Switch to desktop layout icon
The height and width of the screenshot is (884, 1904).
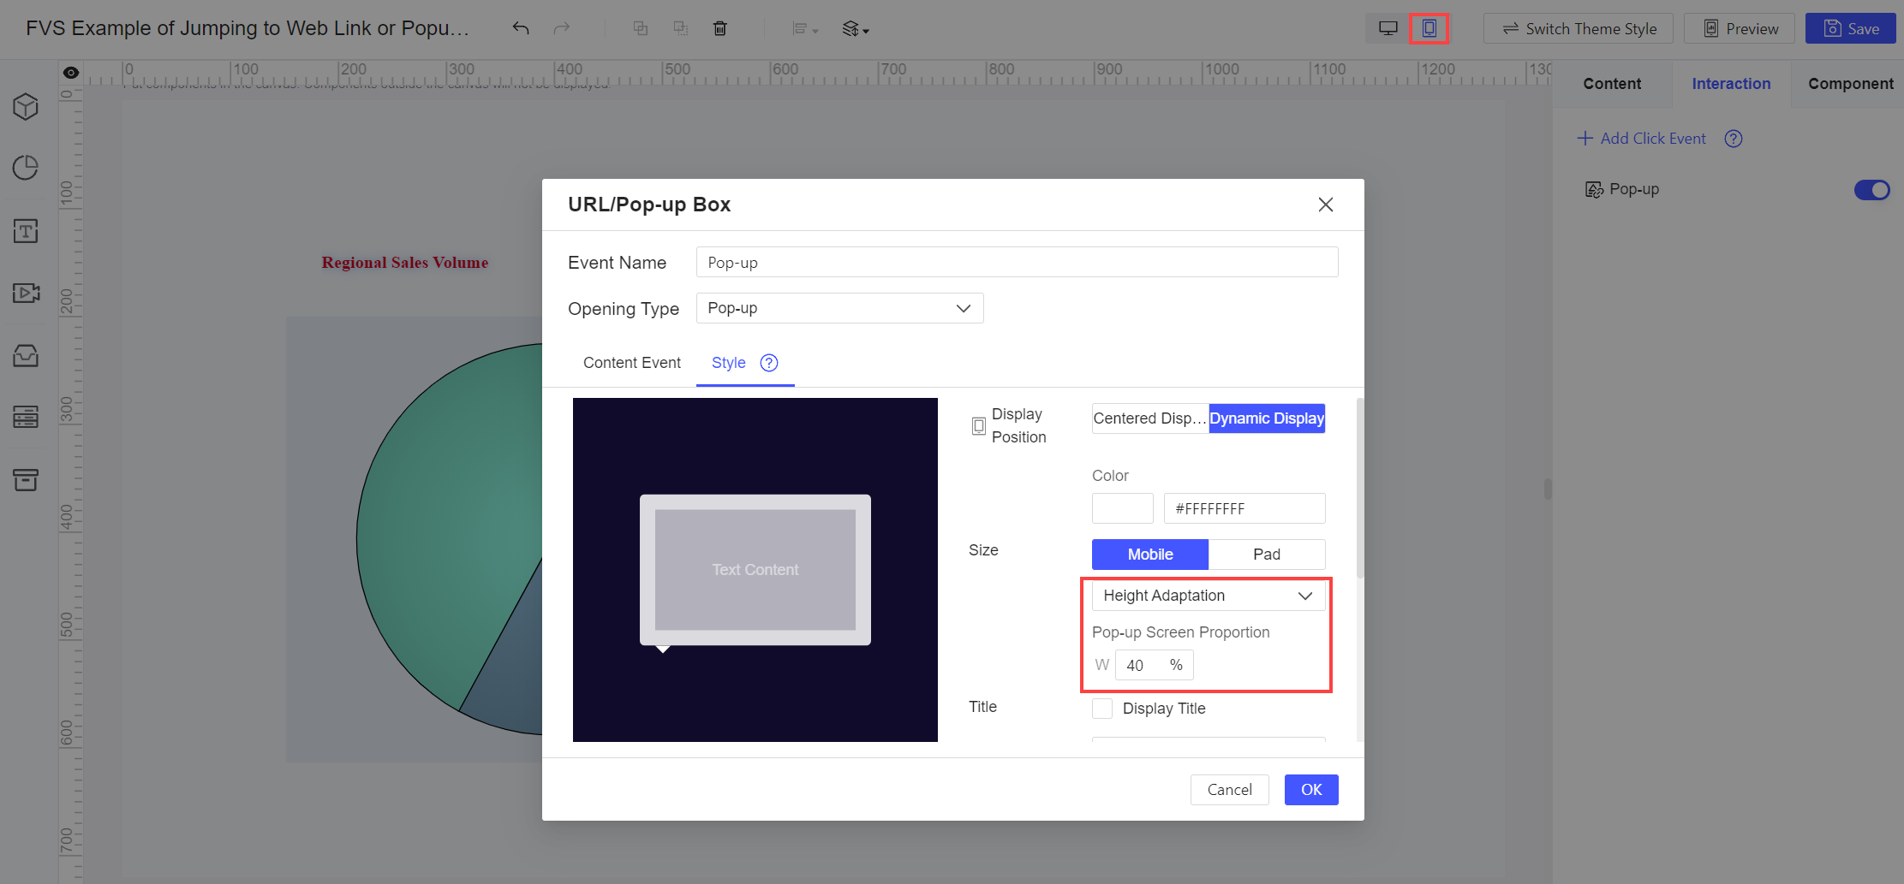coord(1388,28)
